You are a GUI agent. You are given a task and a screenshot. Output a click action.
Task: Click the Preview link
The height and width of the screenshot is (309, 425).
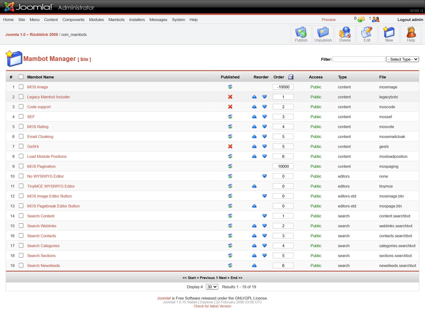tap(329, 20)
